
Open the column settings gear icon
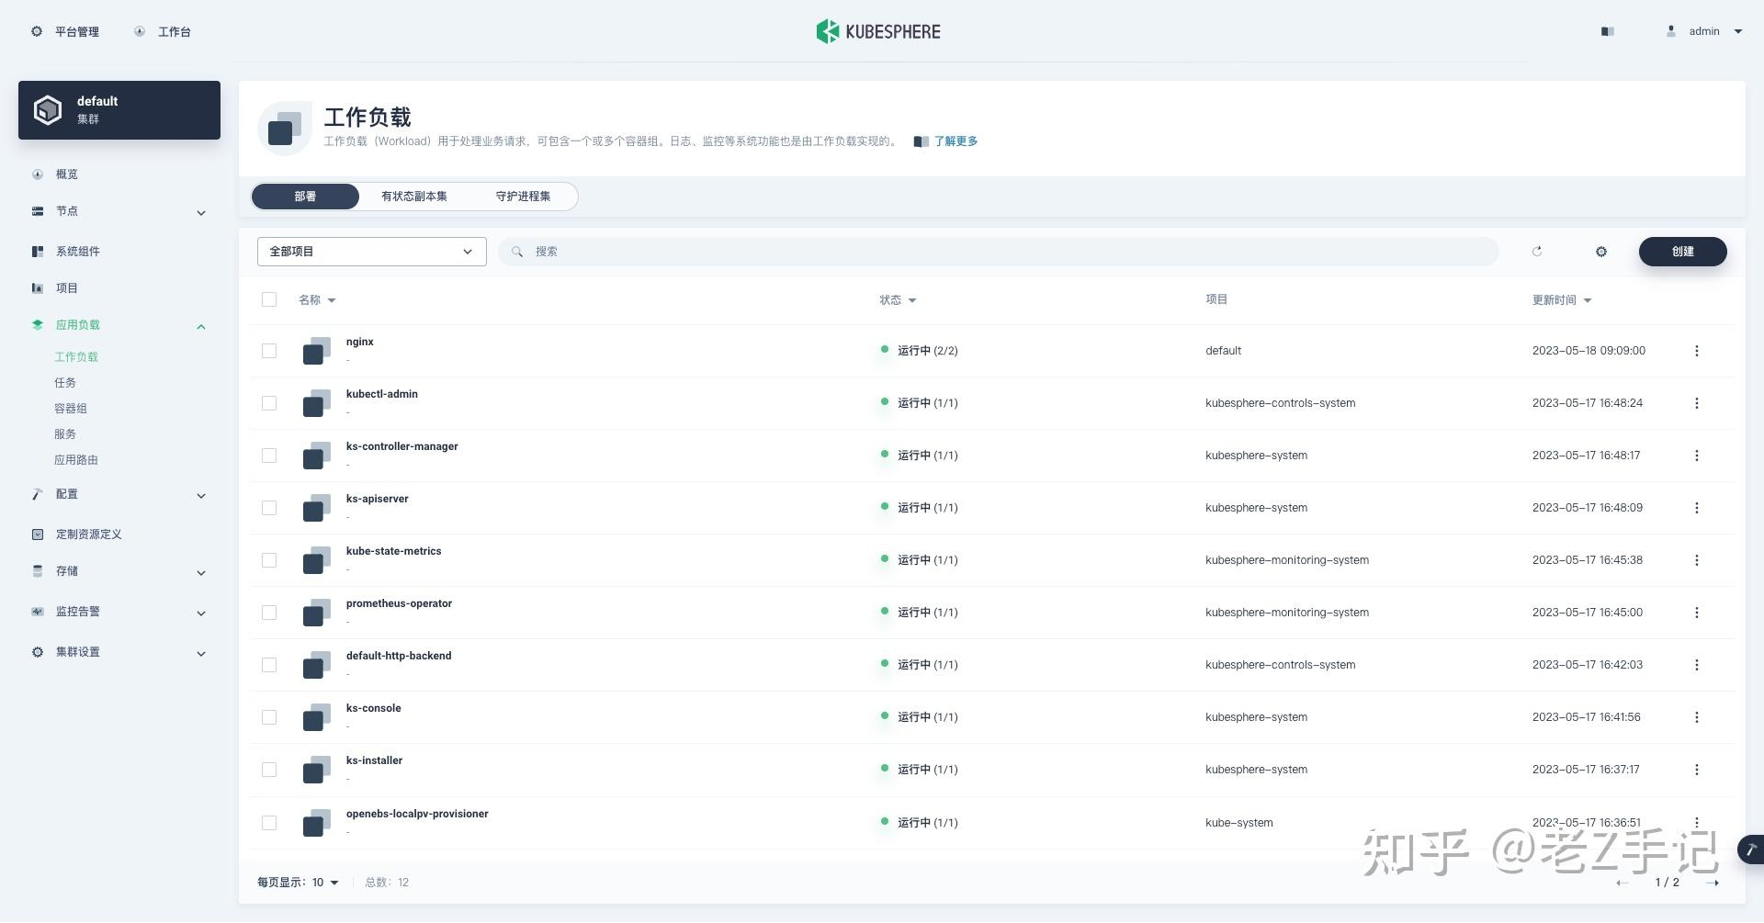click(x=1601, y=252)
